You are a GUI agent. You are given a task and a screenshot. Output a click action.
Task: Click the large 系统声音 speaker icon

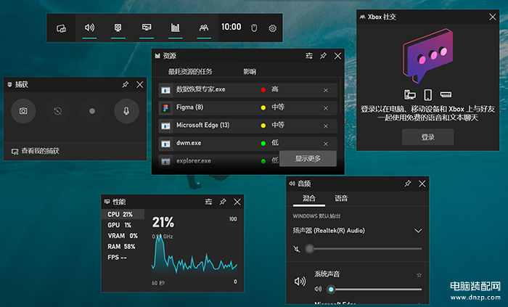coord(300,281)
